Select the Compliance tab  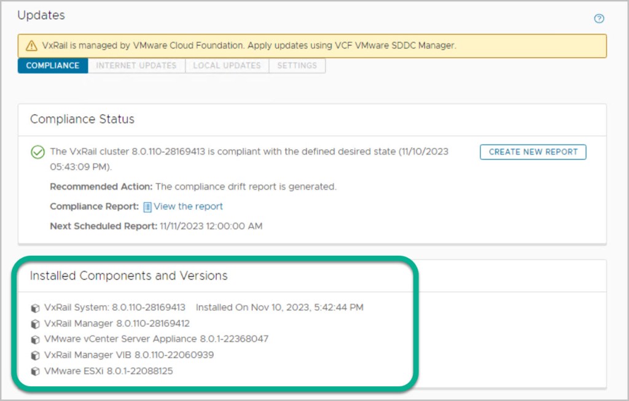coord(53,66)
